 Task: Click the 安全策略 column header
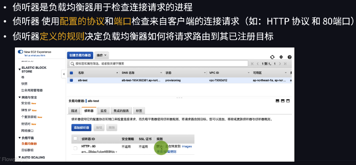[128, 139]
